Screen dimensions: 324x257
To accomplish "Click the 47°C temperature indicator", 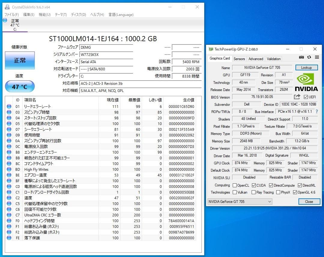I will coord(20,86).
